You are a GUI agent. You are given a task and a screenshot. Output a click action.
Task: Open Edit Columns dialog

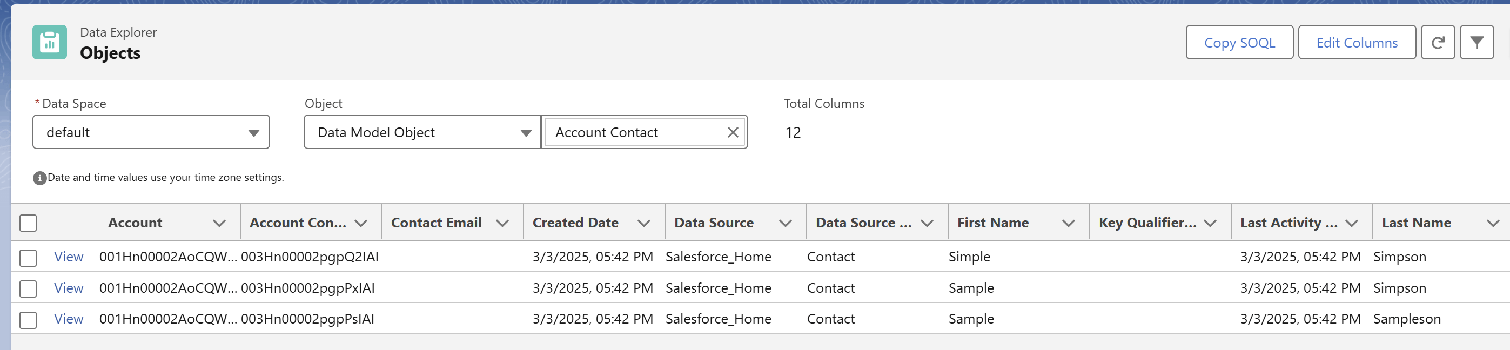pyautogui.click(x=1357, y=42)
